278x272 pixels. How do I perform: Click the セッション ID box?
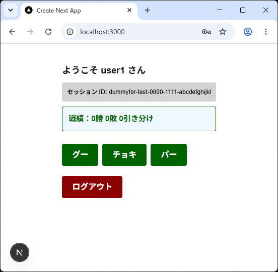[139, 92]
